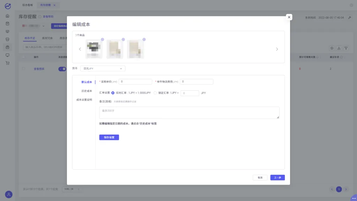Focus the 采购单价 input field
Screen dimensions: 357x201
tap(135, 82)
